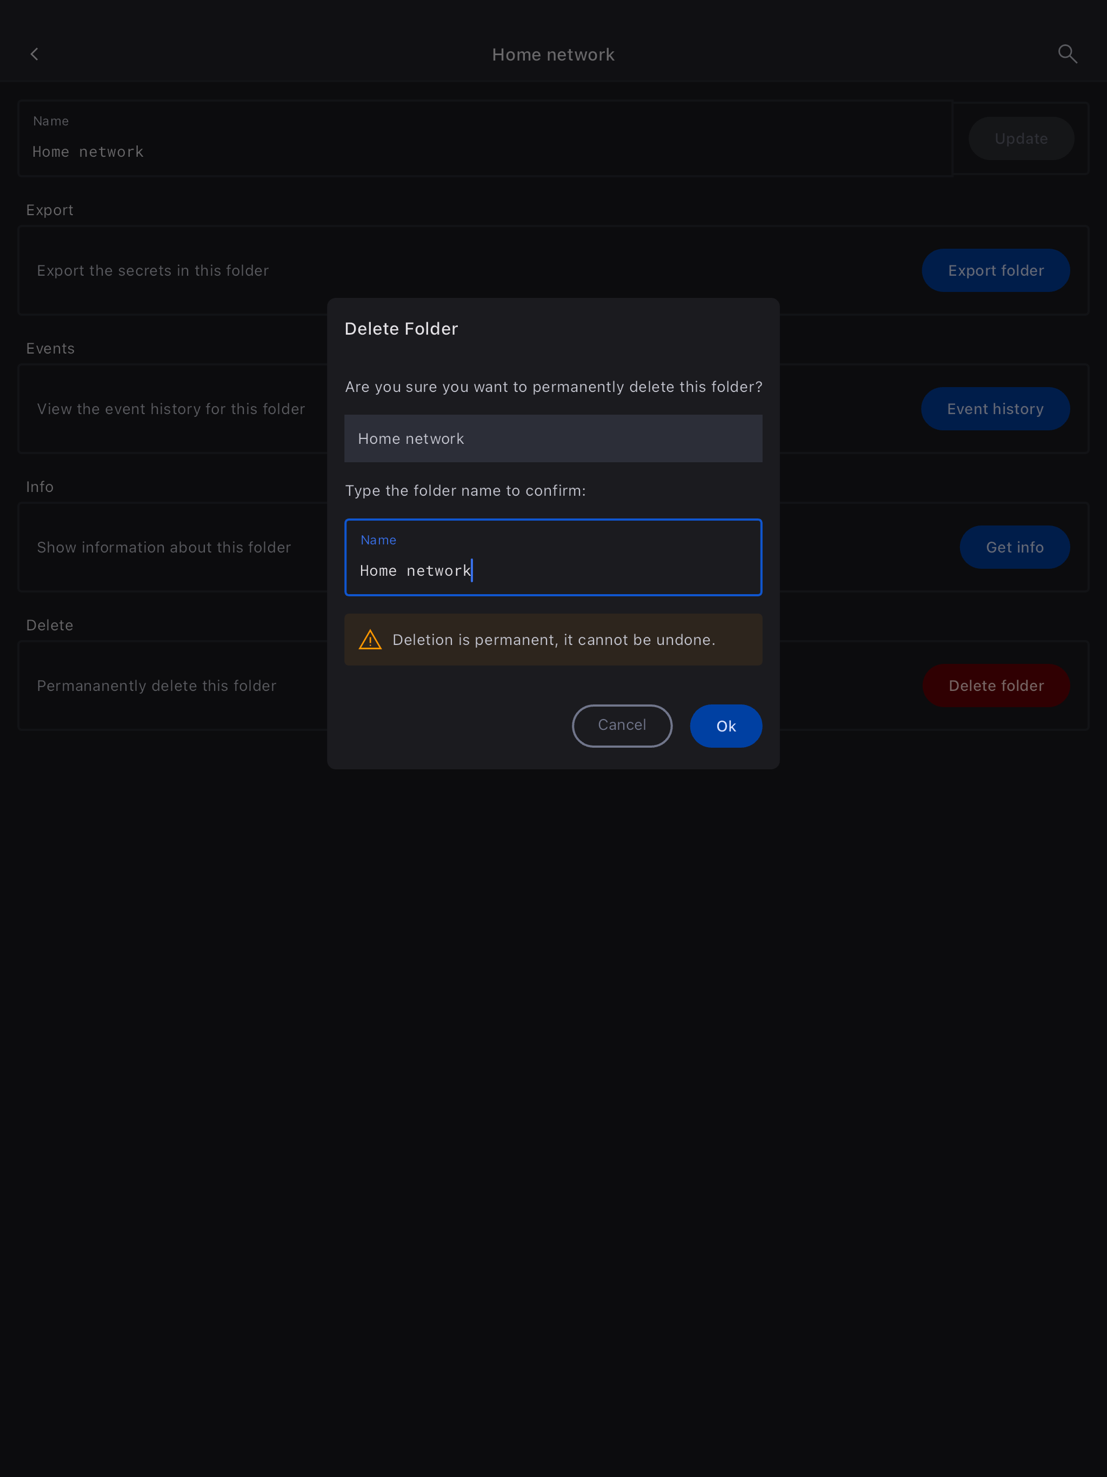Click the orange warning triangle icon
This screenshot has height=1477, width=1107.
click(370, 640)
